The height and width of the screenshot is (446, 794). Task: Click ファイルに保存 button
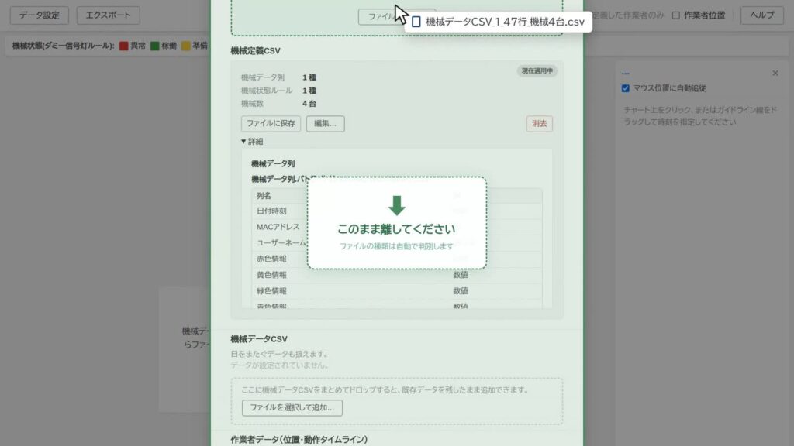(271, 123)
